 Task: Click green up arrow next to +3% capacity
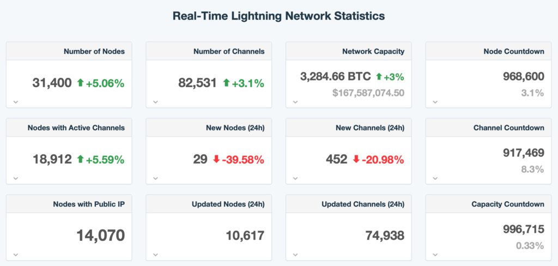click(379, 76)
